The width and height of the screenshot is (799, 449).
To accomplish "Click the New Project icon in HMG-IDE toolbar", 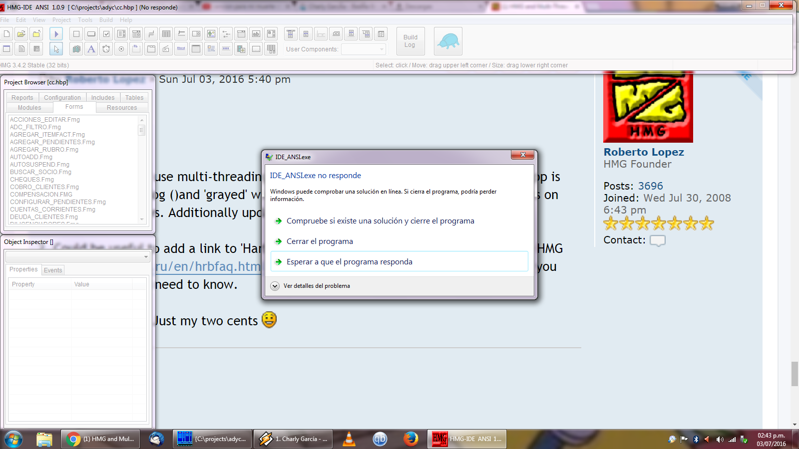I will [6, 34].
